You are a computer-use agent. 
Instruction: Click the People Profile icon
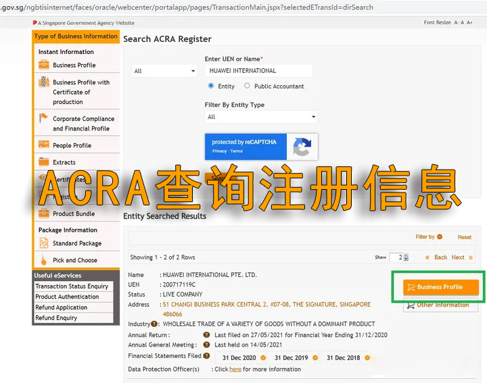point(44,144)
